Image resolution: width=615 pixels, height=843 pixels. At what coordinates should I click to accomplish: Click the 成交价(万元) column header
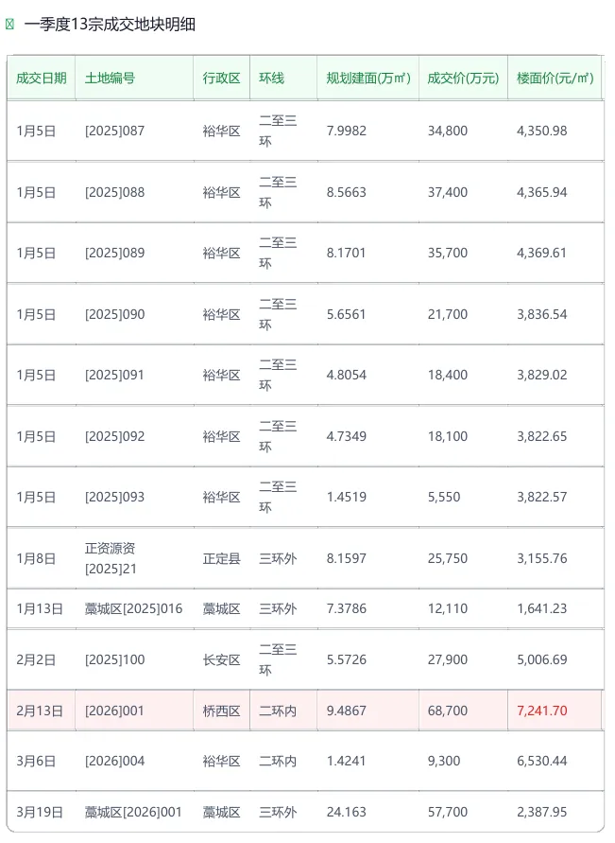463,78
